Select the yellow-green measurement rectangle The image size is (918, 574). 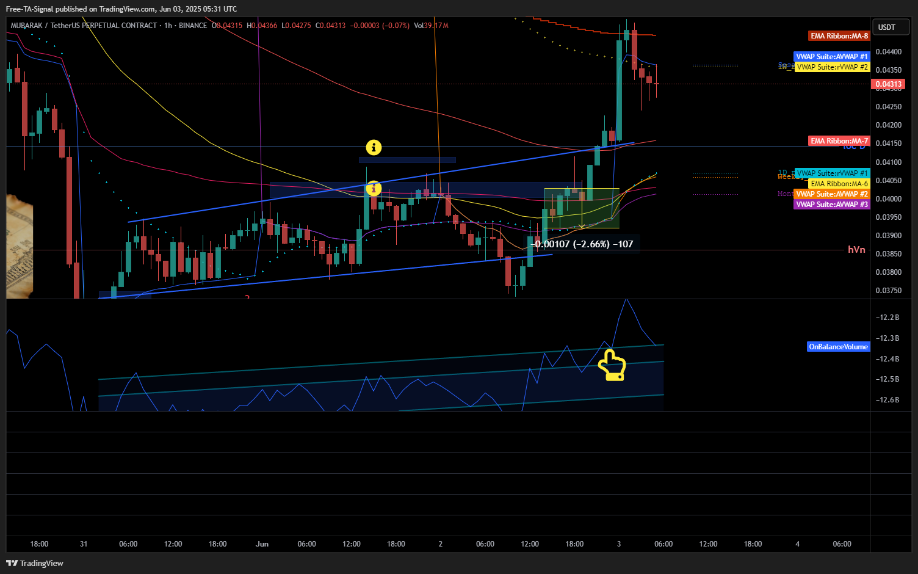[582, 208]
